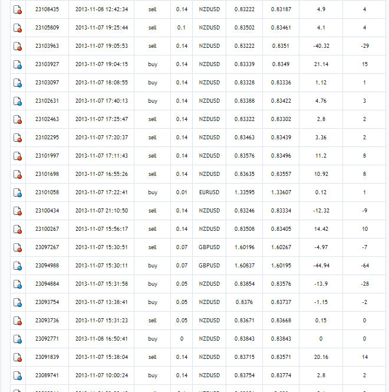This screenshot has width=389, height=392.
Task: Click the profit value -40.32
Action: (321, 45)
